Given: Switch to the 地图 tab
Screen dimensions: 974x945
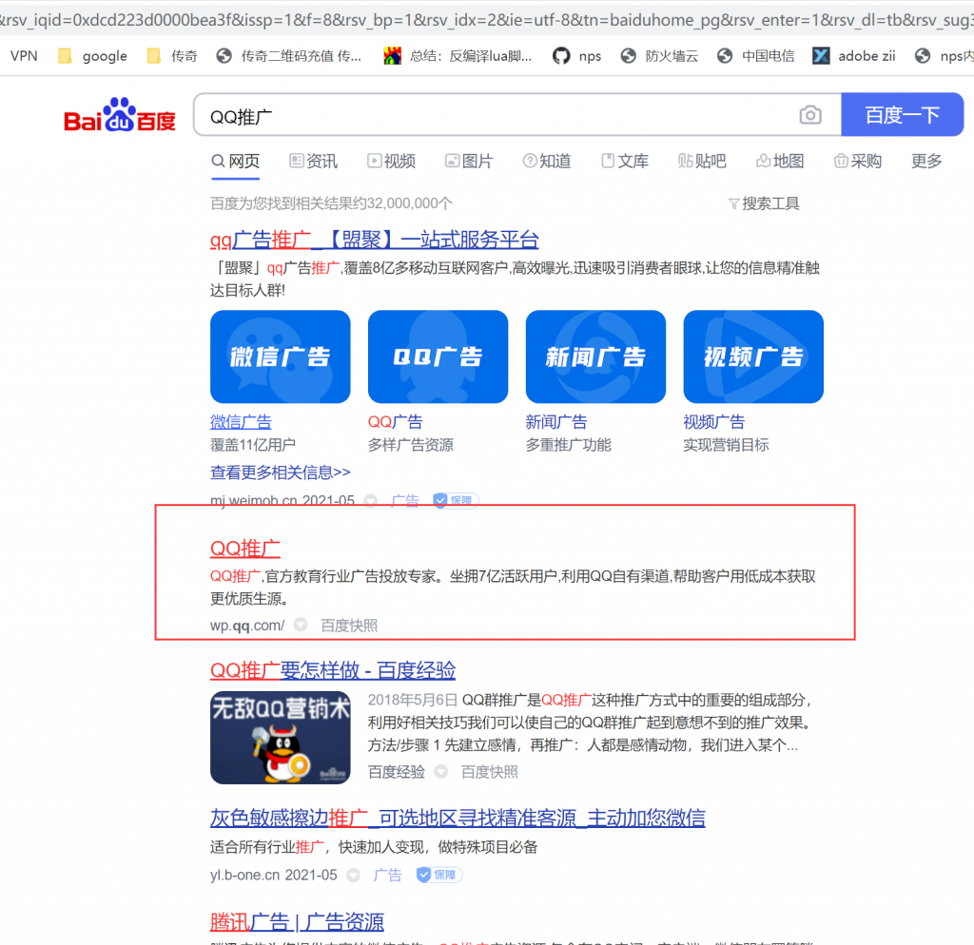Looking at the screenshot, I should pyautogui.click(x=780, y=162).
